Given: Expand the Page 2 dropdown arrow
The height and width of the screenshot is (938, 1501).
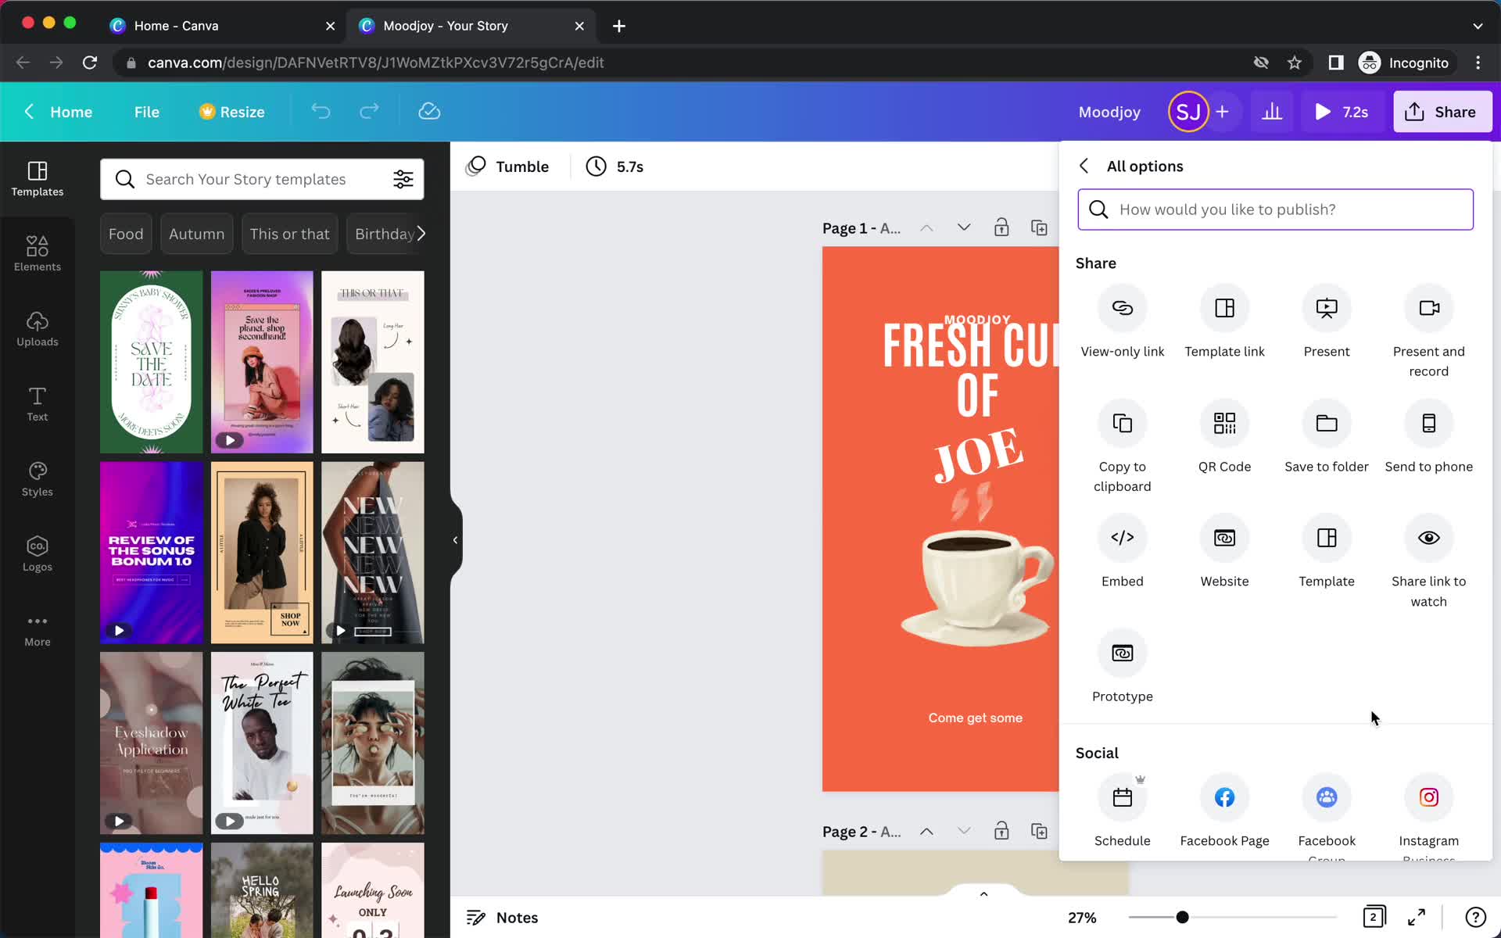Looking at the screenshot, I should point(963,831).
